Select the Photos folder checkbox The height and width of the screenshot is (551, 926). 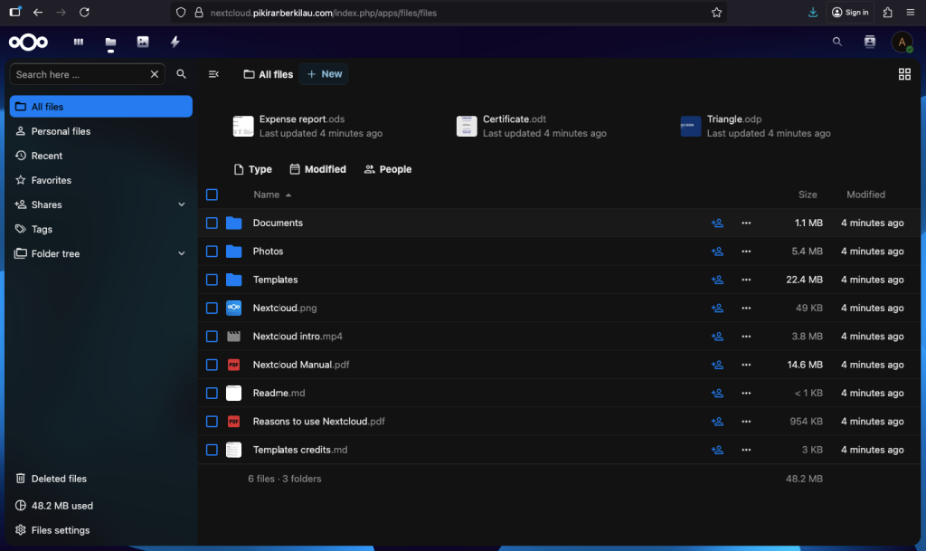[212, 252]
